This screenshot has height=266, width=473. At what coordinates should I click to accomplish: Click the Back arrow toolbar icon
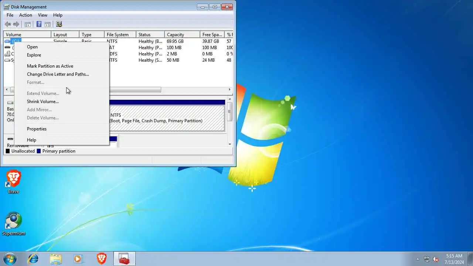[x=8, y=24]
